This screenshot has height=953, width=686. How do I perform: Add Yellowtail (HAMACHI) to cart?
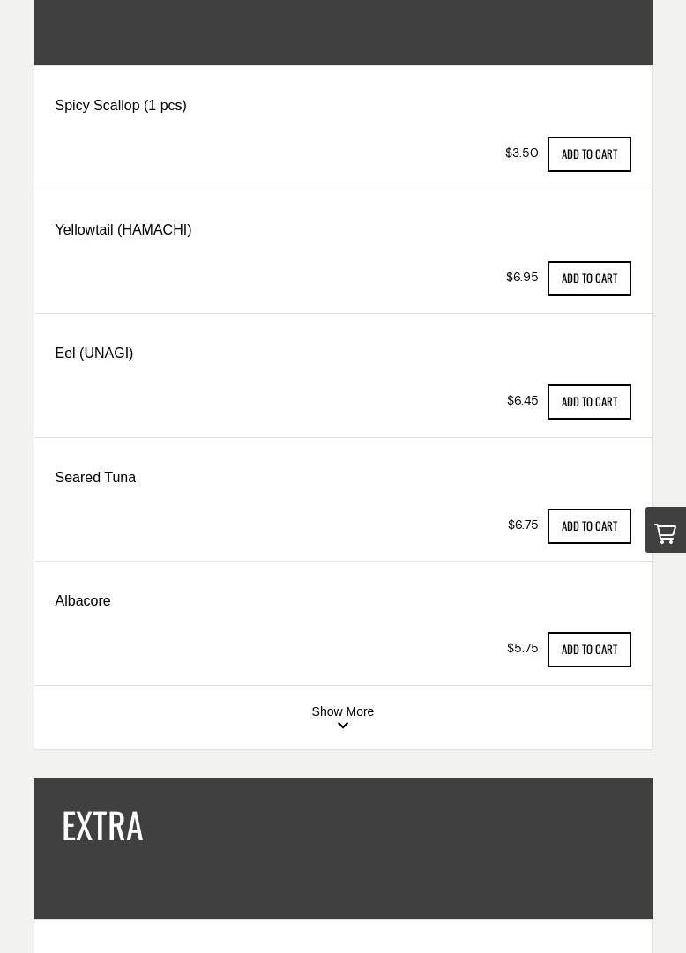[x=589, y=279]
